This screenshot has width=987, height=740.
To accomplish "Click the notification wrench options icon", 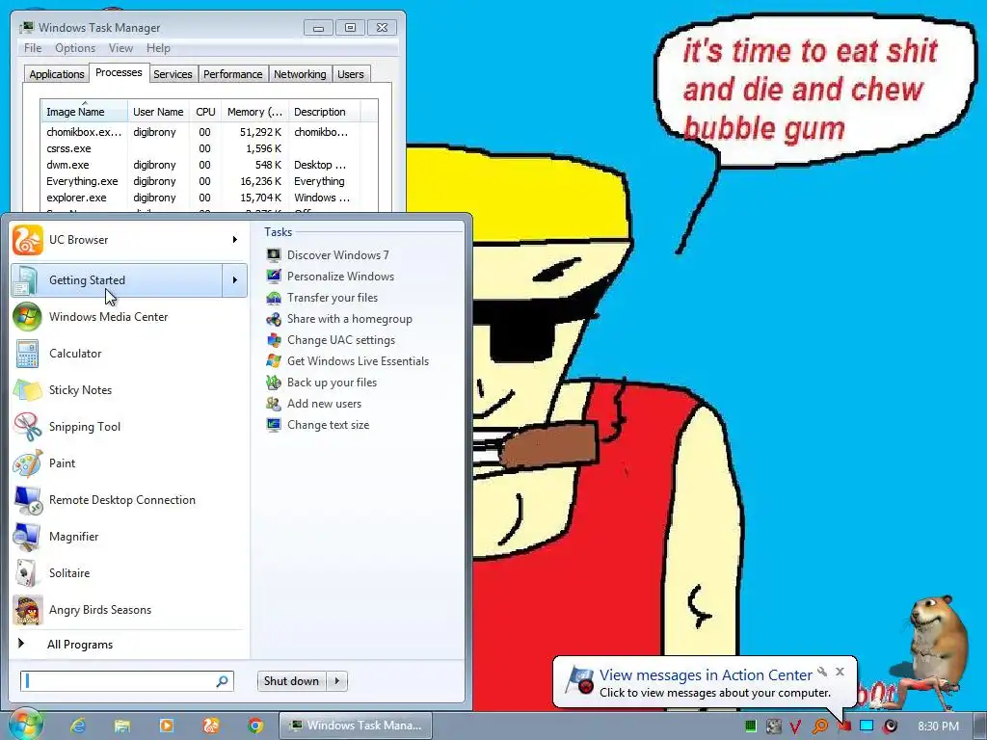I will pyautogui.click(x=822, y=672).
